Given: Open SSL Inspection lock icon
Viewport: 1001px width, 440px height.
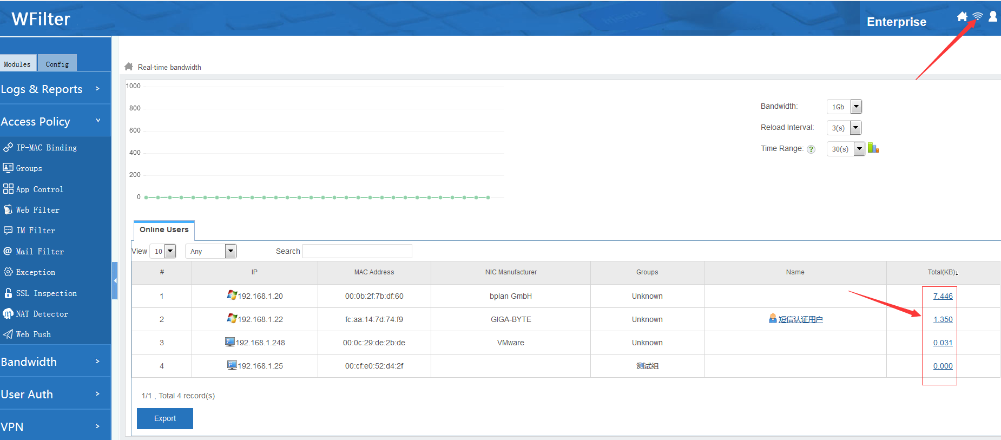Looking at the screenshot, I should (8, 293).
